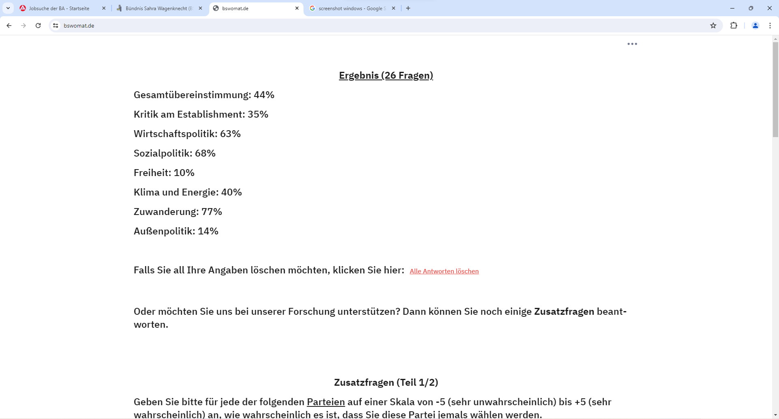Open the Chrome three-dot menu
The image size is (779, 419).
[x=770, y=26]
